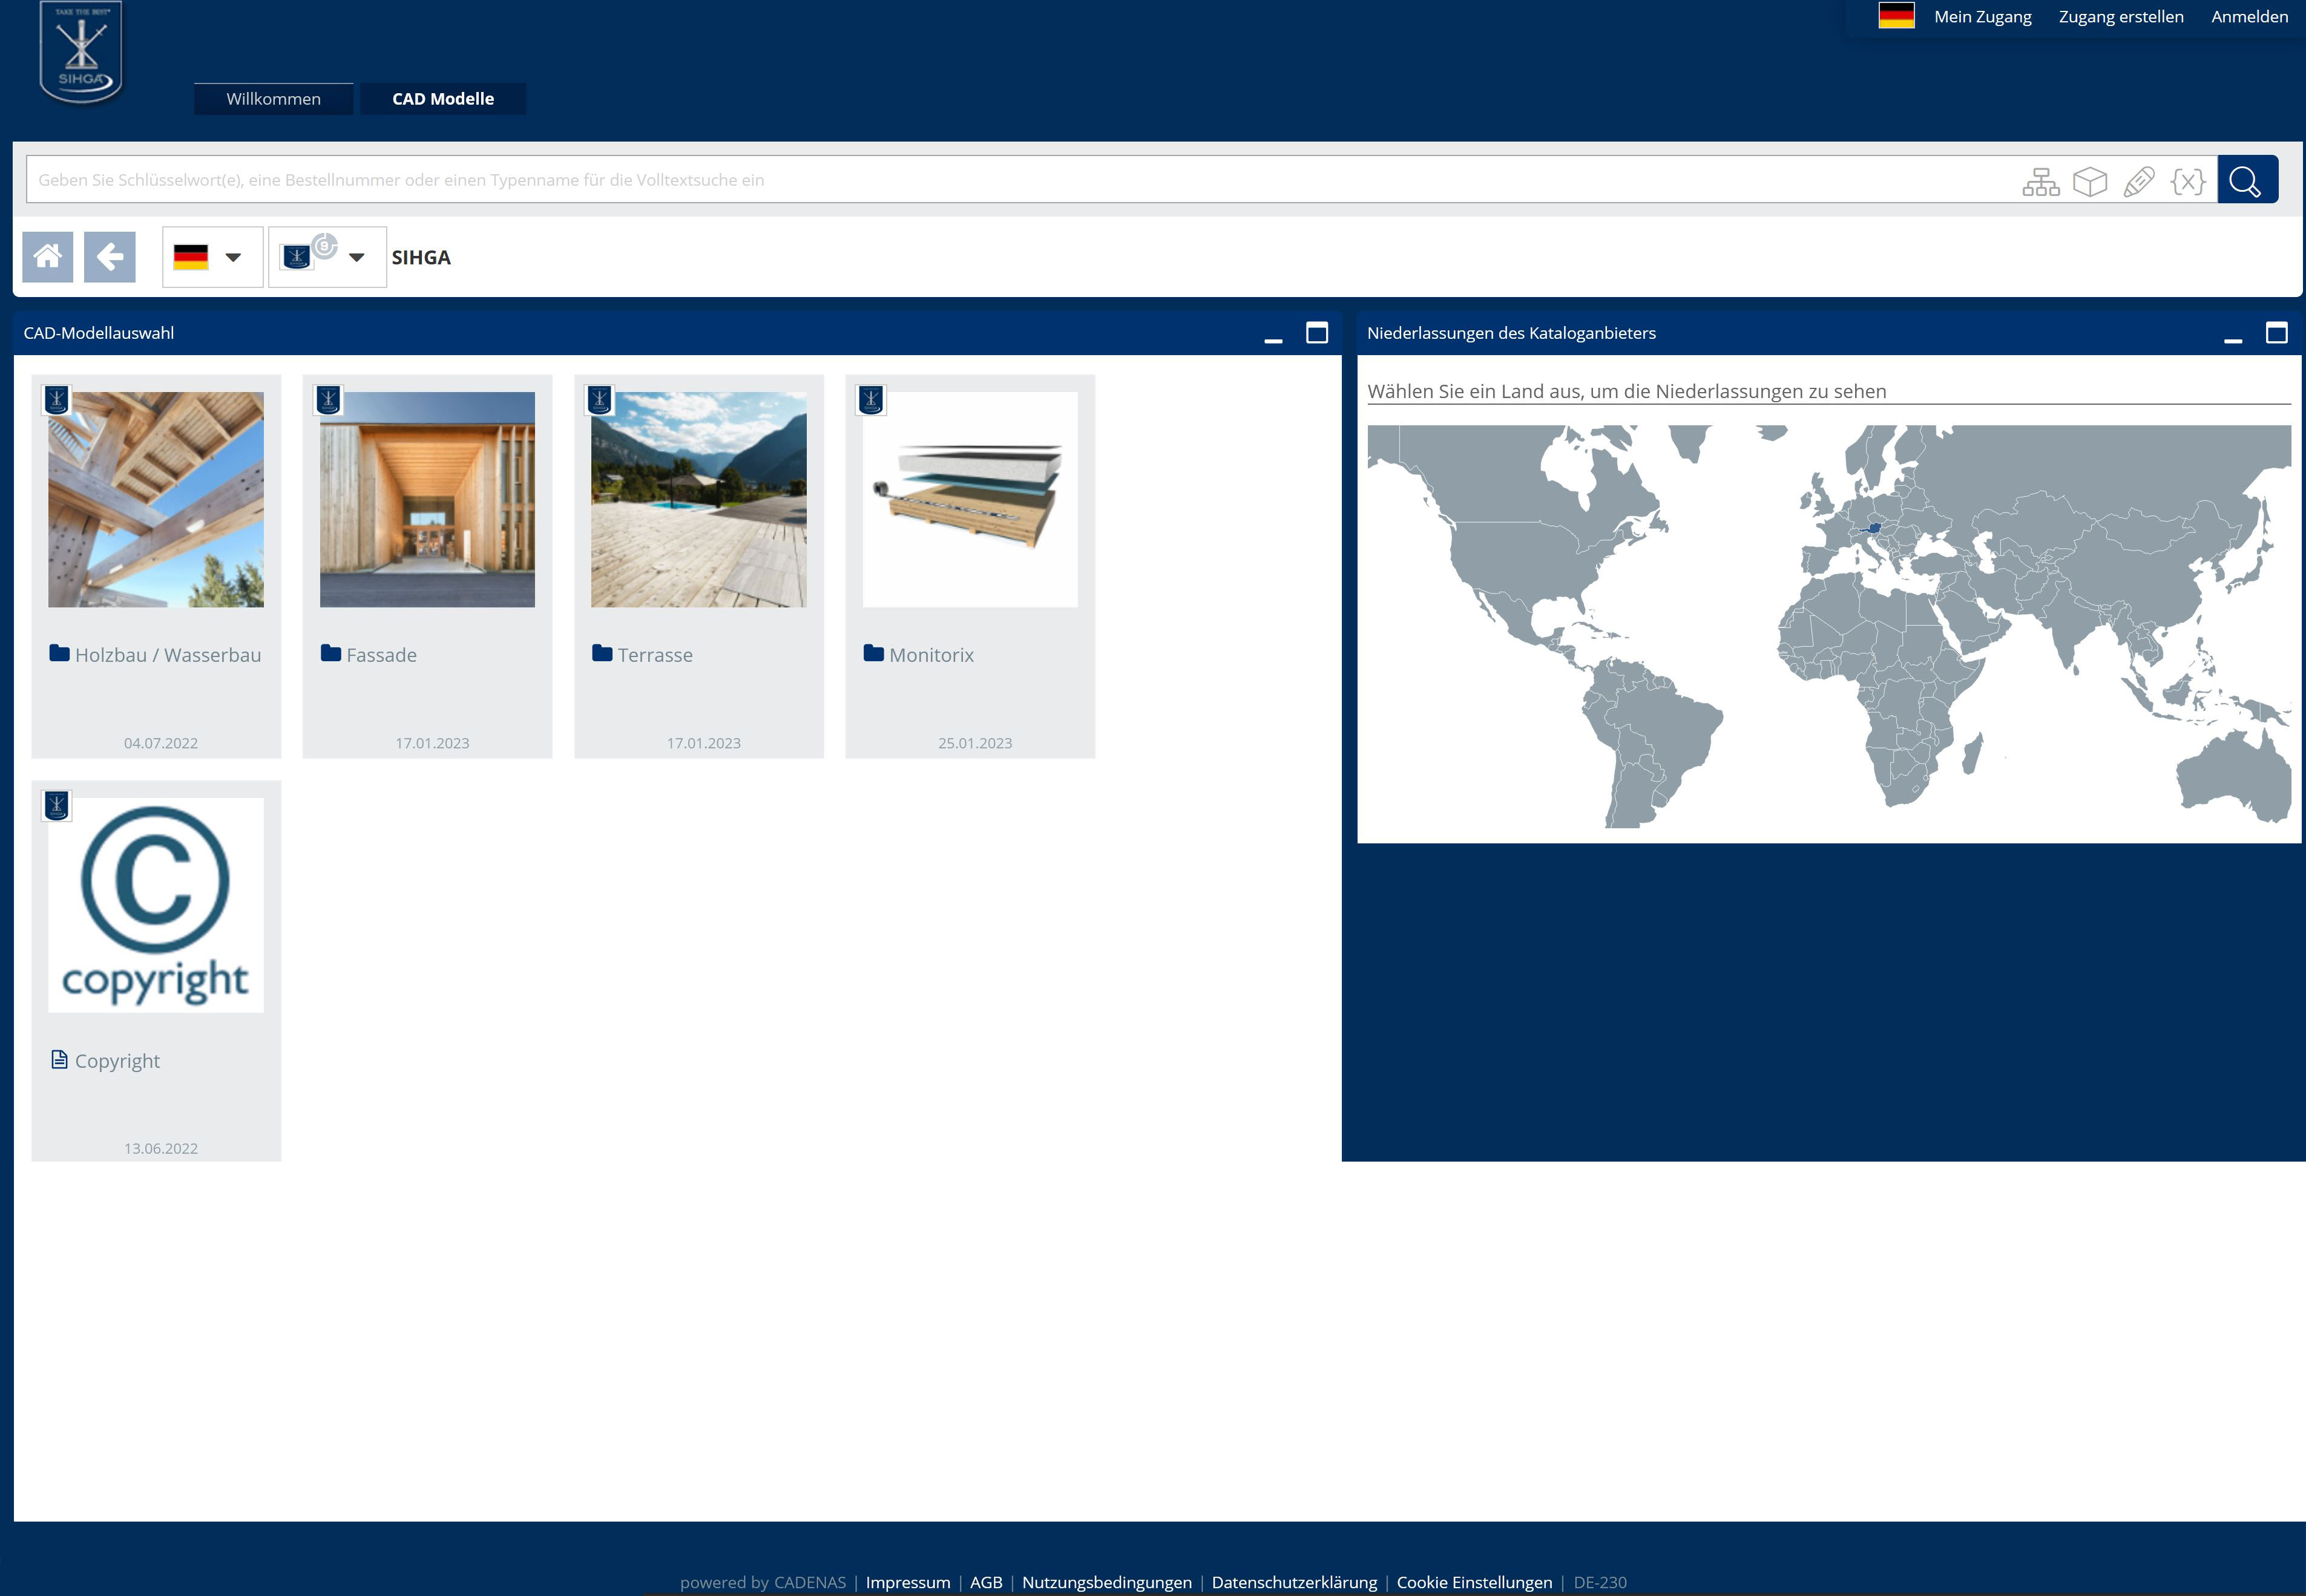
Task: Open the variable search braces icon
Action: (x=2187, y=181)
